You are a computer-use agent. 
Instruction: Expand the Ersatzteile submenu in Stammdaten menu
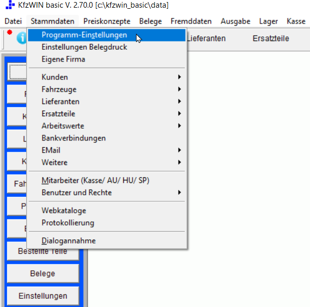coord(107,114)
